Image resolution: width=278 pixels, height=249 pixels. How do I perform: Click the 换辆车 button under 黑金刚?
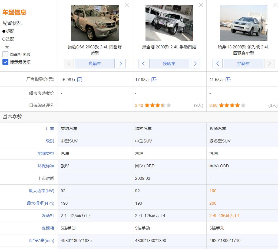pos(169,64)
